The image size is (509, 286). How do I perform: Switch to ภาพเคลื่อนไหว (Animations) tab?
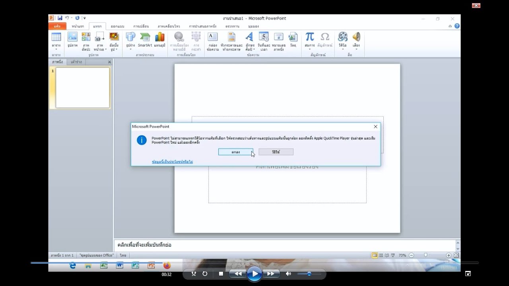click(x=169, y=26)
